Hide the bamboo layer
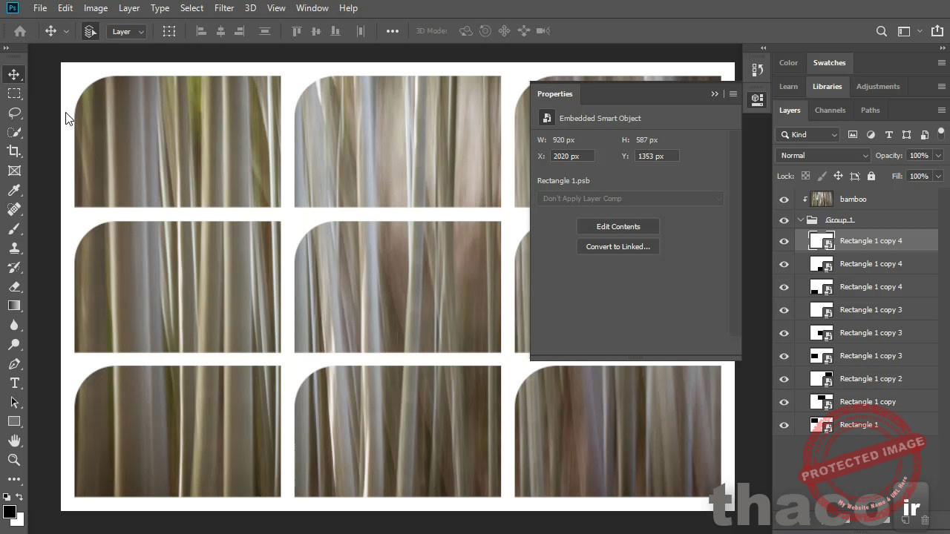This screenshot has width=950, height=534. tap(784, 199)
